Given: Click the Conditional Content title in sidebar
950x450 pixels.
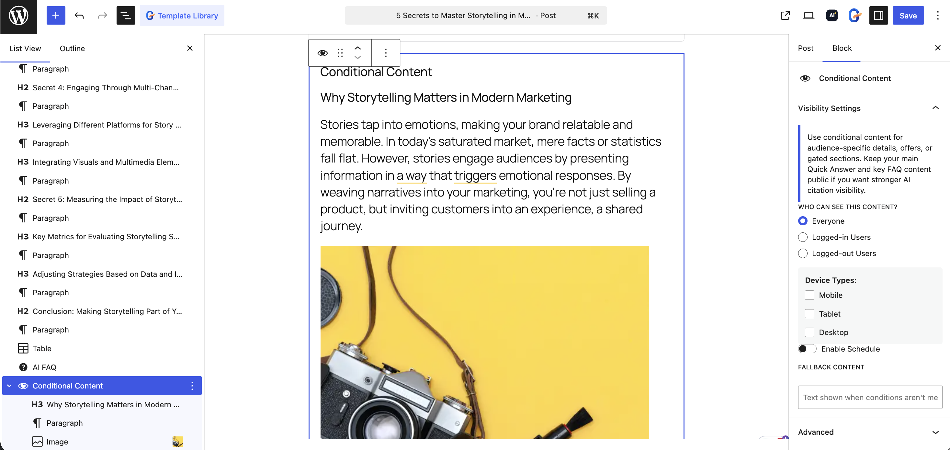Looking at the screenshot, I should click(x=854, y=78).
